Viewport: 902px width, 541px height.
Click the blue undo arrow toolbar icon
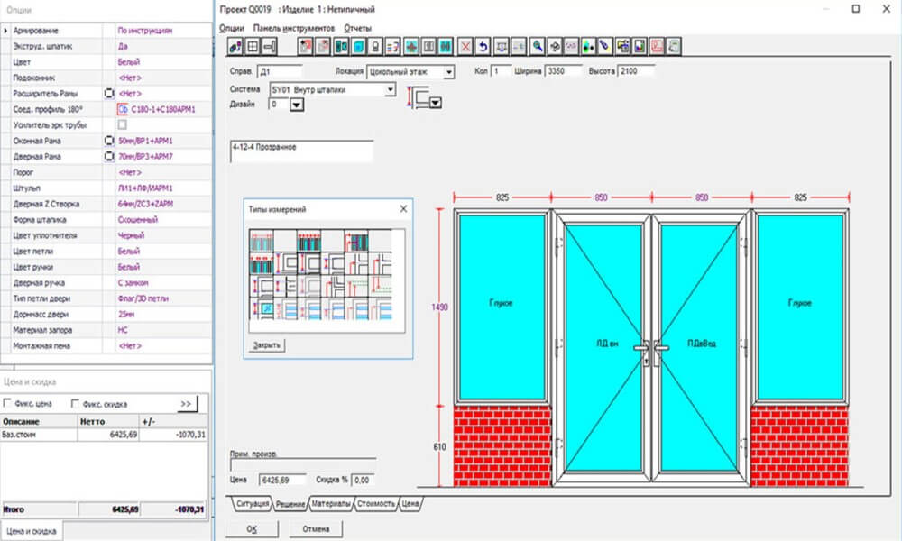pyautogui.click(x=483, y=45)
